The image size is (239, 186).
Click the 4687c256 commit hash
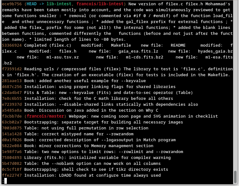pos(12,87)
